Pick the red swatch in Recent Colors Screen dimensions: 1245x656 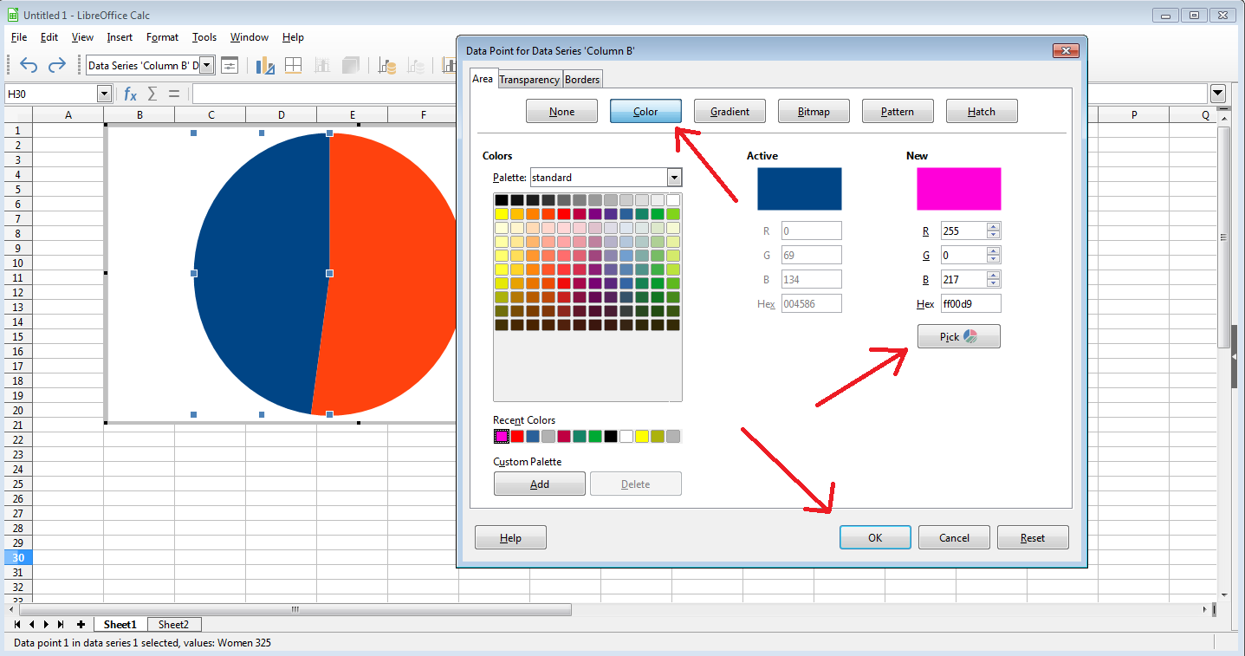[x=517, y=436]
